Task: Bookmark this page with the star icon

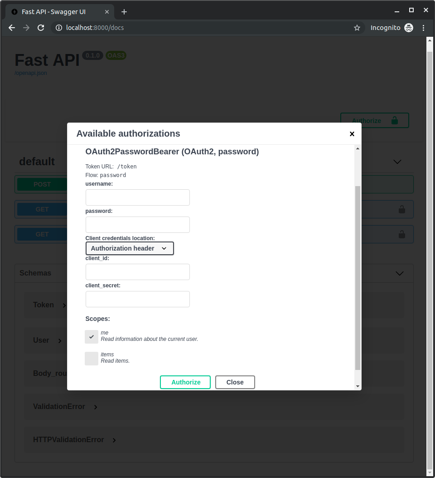Action: [357, 28]
